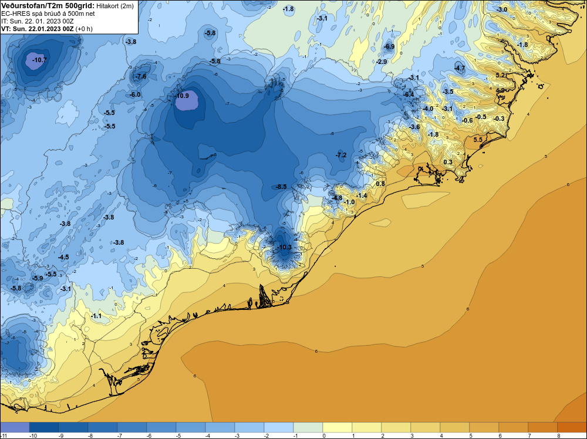587x439 pixels.
Task: Select the 0.8 temperature value
Action: [x=380, y=184]
